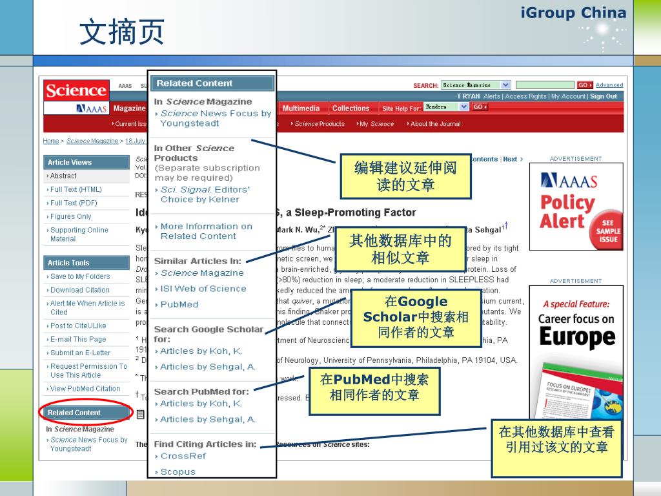Screen dimensions: 661x496
Task: Open Full Text (HTML) view
Action: click(76, 189)
